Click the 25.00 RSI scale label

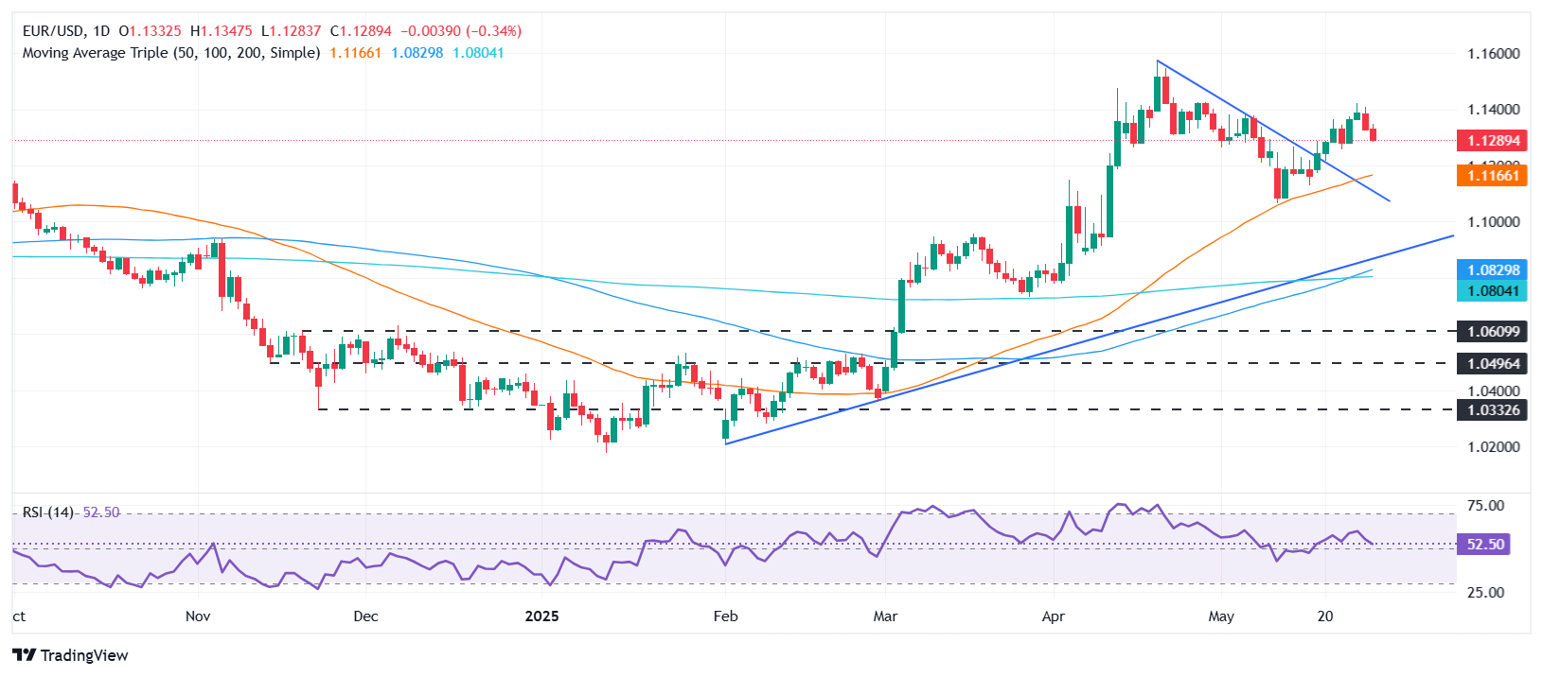[1485, 593]
